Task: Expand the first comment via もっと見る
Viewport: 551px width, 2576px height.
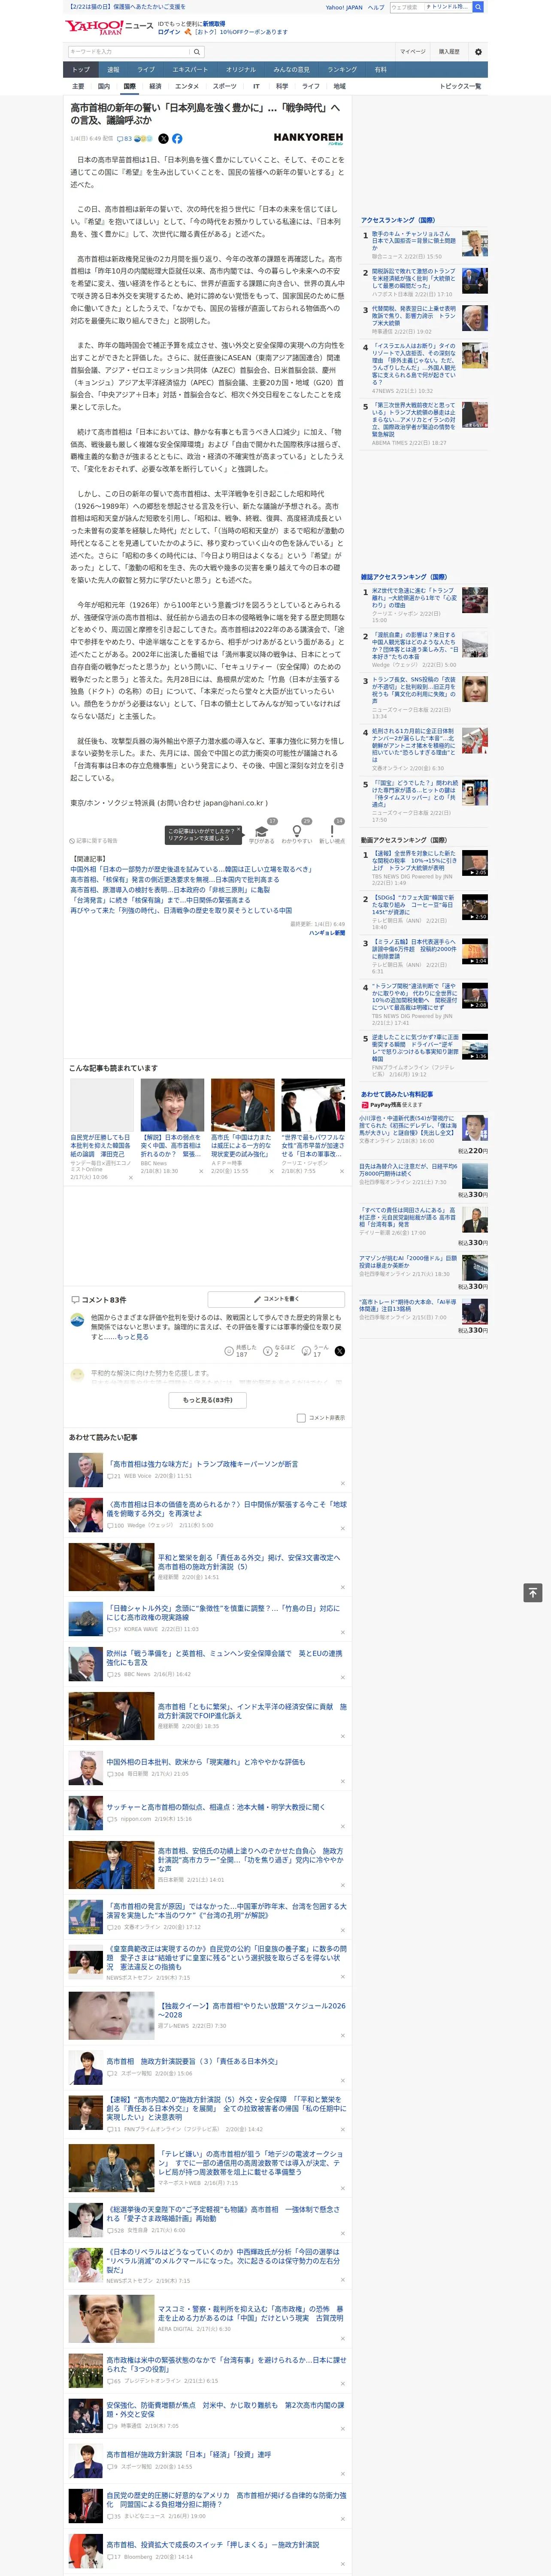Action: 133,1337
